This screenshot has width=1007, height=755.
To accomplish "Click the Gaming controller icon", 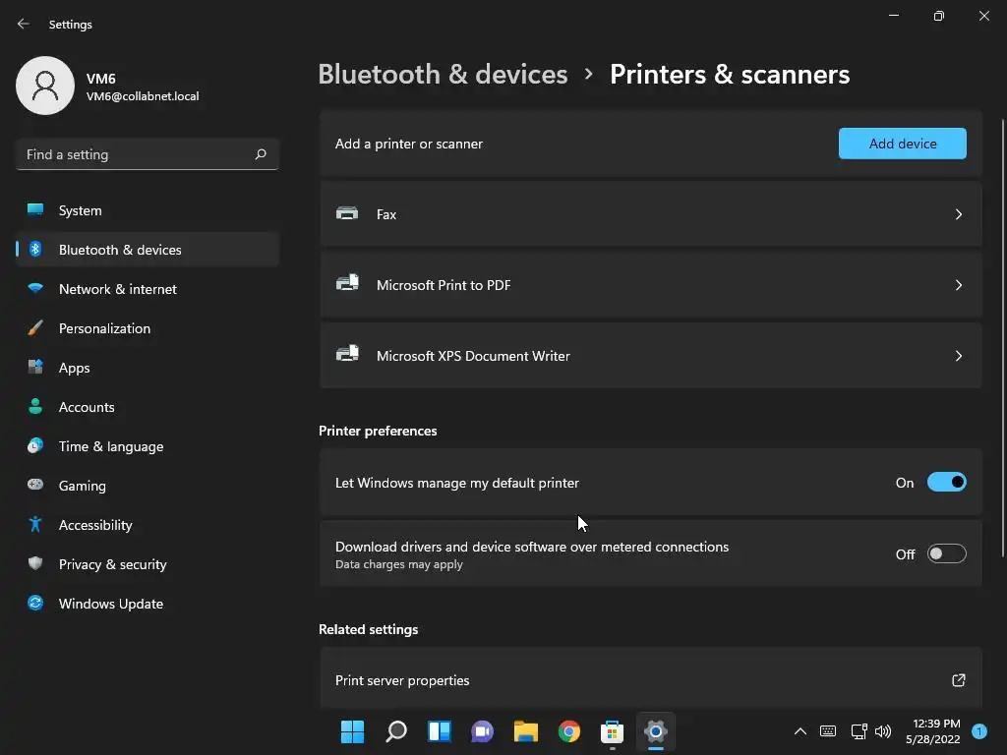I will pos(35,485).
